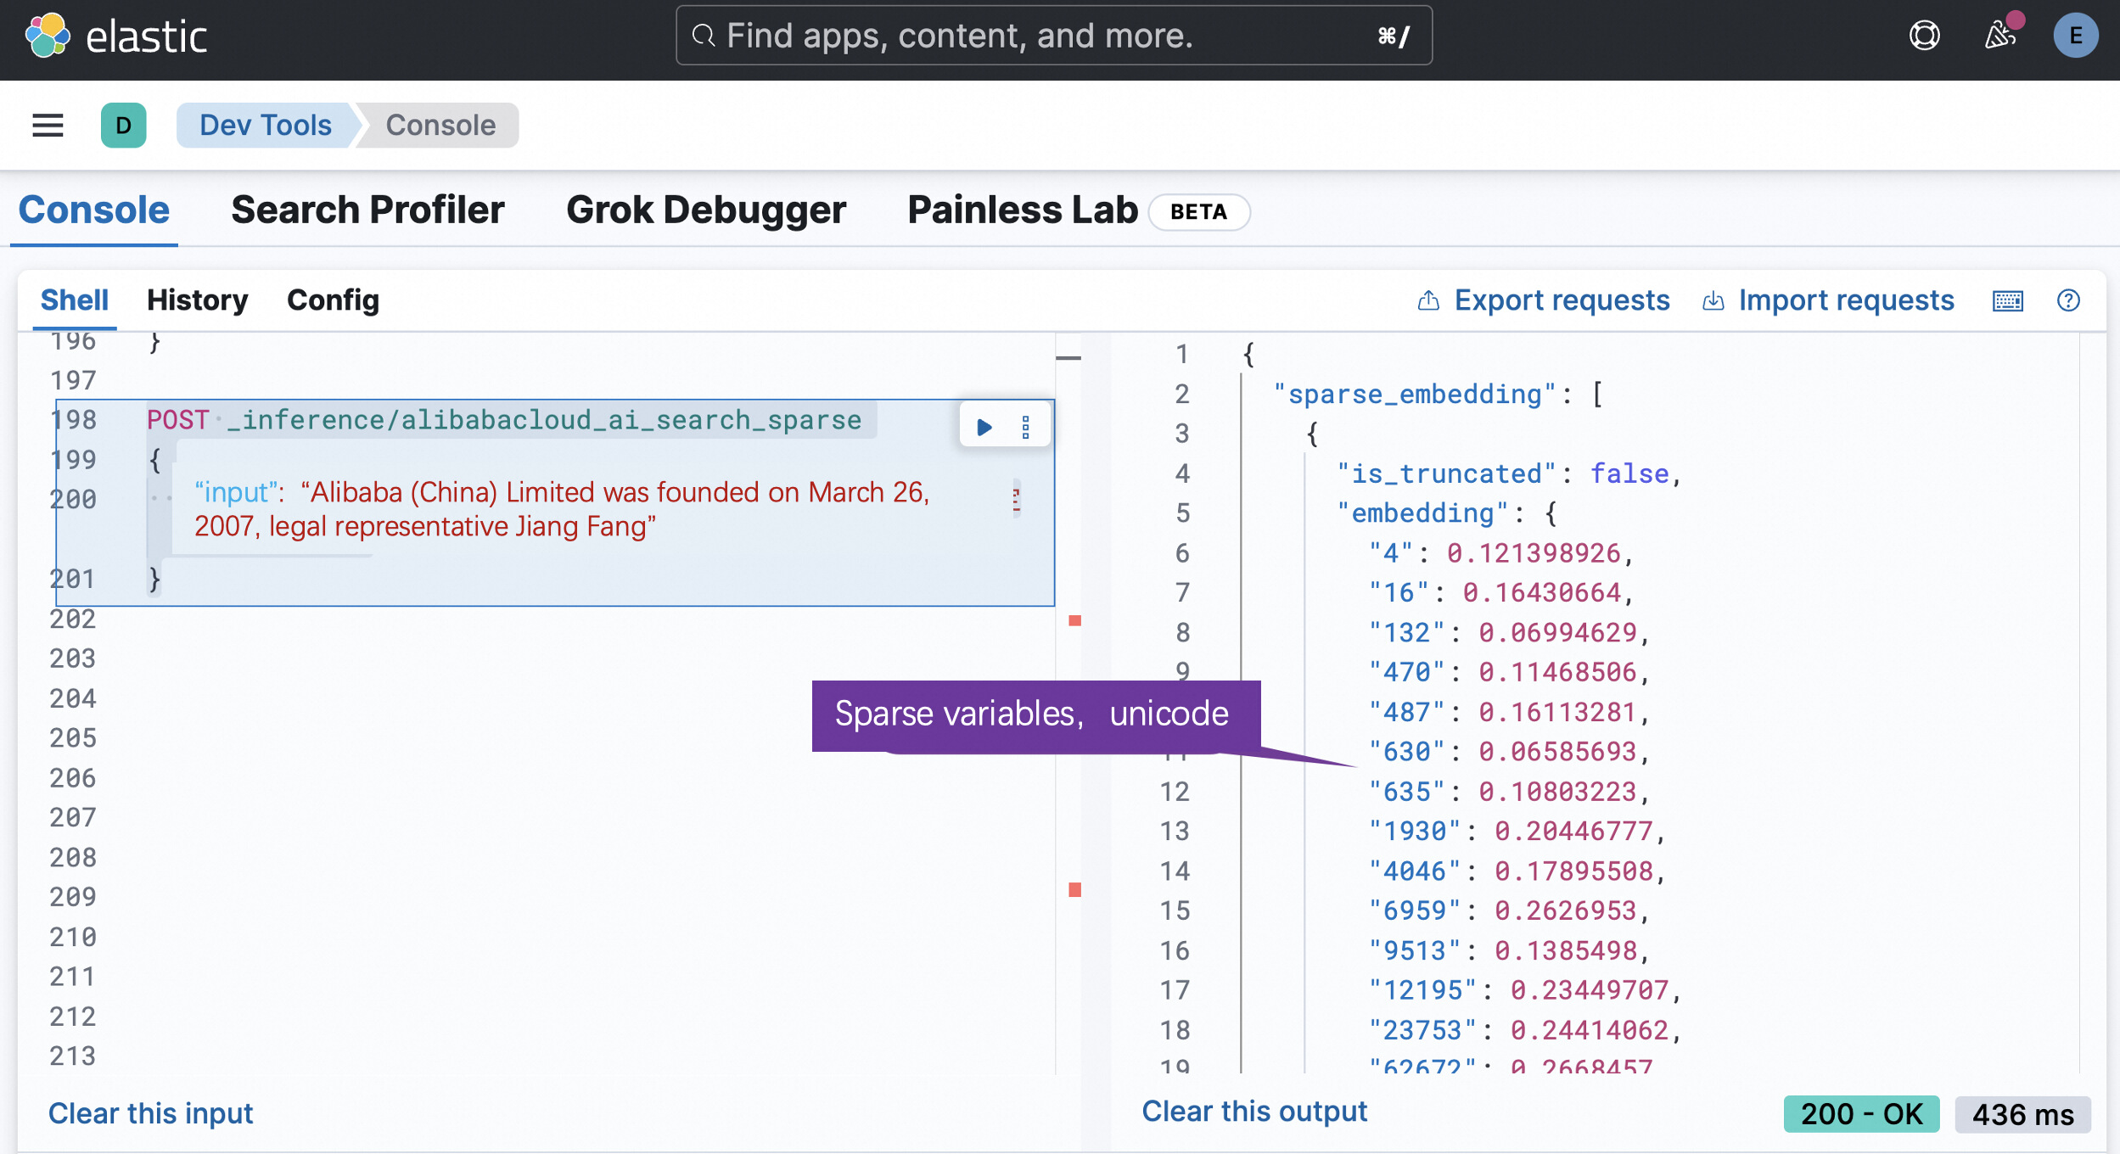Click the "embedding" key in the output
Screen dimensions: 2120x1154
pos(1422,513)
